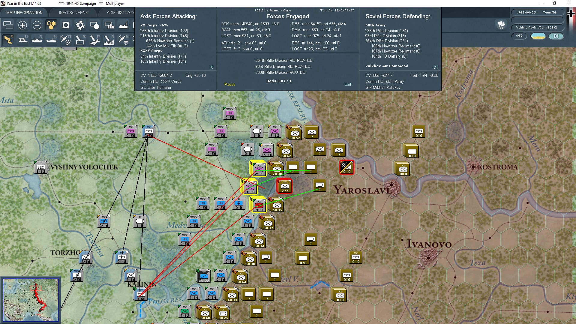The image size is (576, 324).
Task: Enable F3 naval transport mode
Action: [37, 40]
